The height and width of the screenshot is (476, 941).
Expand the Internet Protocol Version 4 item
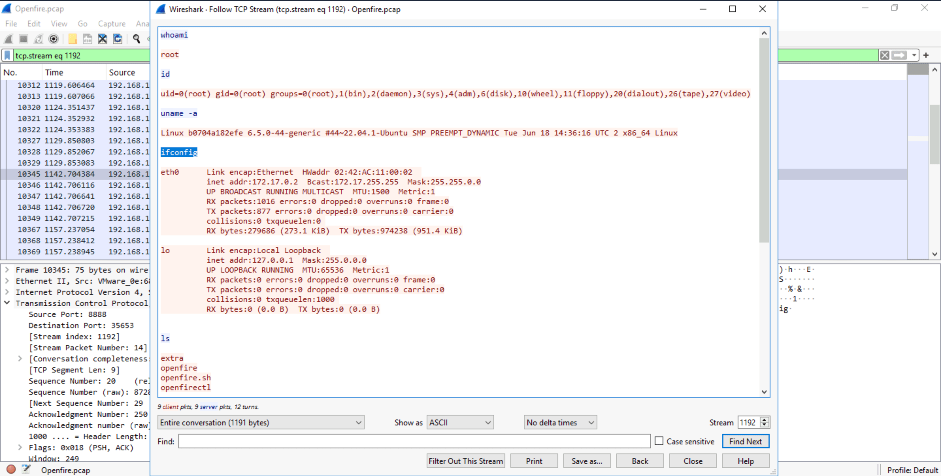click(7, 292)
